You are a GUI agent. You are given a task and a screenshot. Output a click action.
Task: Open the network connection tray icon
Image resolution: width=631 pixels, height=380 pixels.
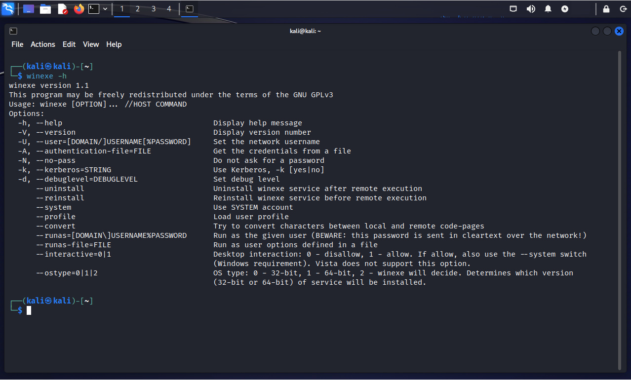tap(513, 9)
